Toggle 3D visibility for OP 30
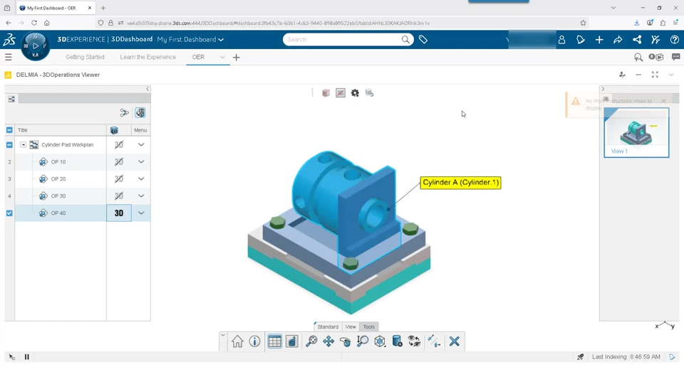 [119, 196]
